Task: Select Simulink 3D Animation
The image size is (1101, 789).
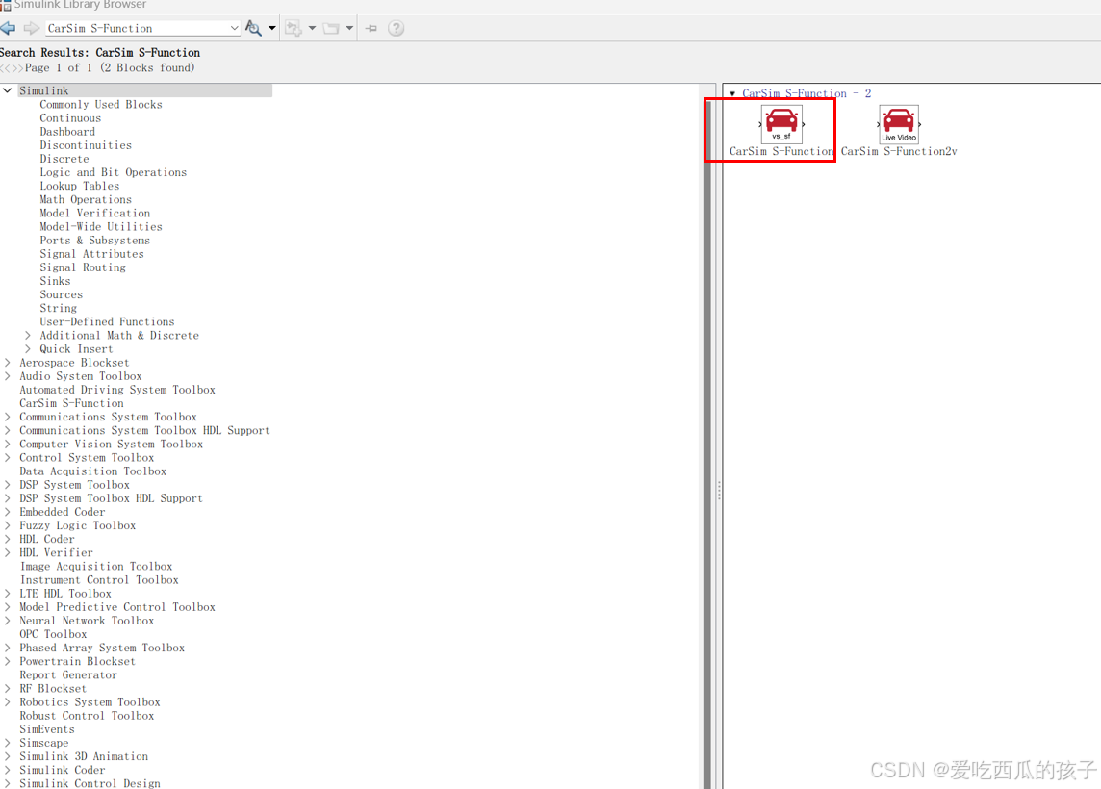Action: (x=84, y=756)
